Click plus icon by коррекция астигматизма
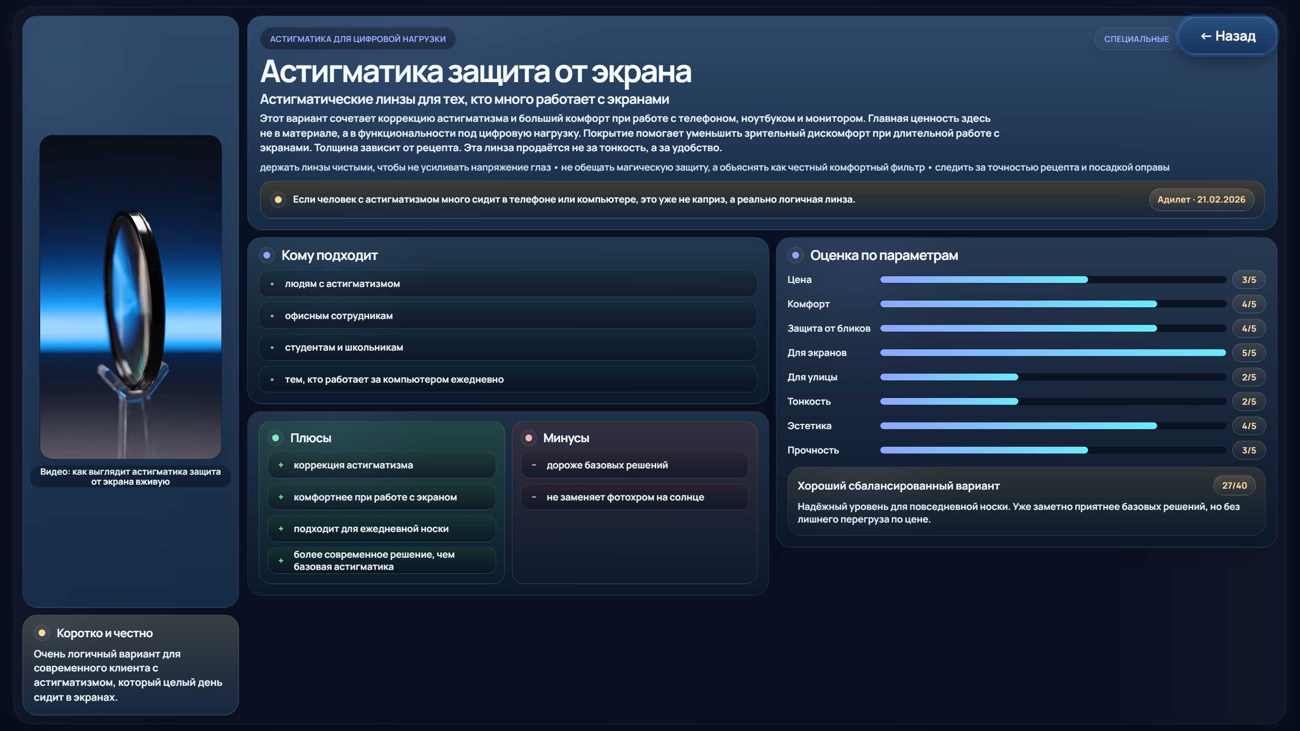The width and height of the screenshot is (1300, 731). (281, 465)
